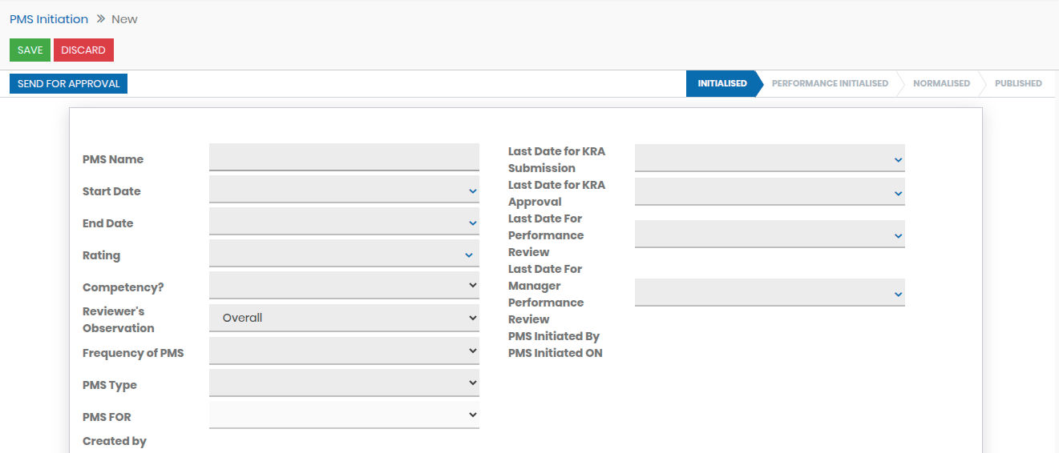Select the Performance Initialised stage
Image resolution: width=1059 pixels, height=453 pixels.
click(x=829, y=83)
